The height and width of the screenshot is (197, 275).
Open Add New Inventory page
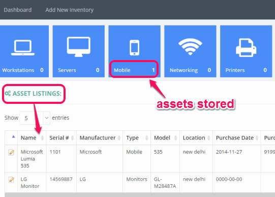pos(70,10)
